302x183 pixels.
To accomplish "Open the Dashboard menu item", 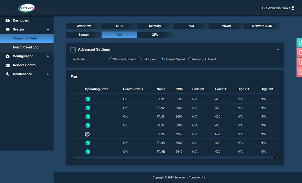I will click(x=27, y=20).
